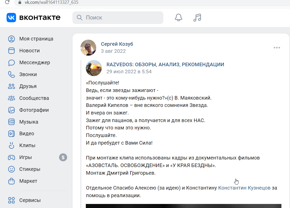This screenshot has height=208, width=290.
Task: Reload the page in the browser
Action: point(7,3)
